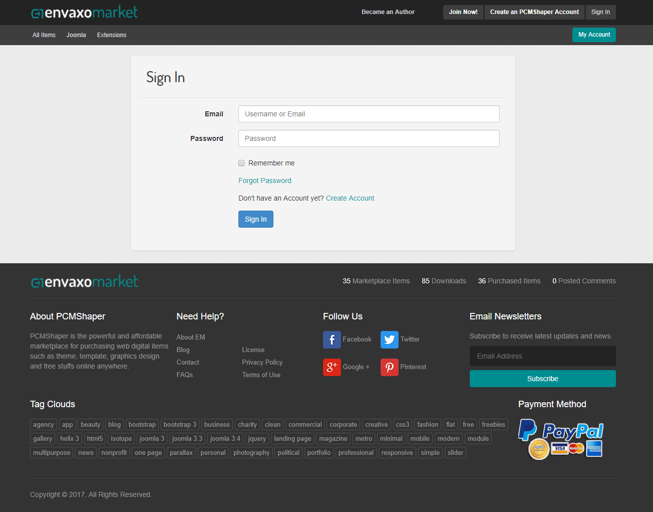The height and width of the screenshot is (512, 653).
Task: Click Sign In in the top bar
Action: (600, 12)
